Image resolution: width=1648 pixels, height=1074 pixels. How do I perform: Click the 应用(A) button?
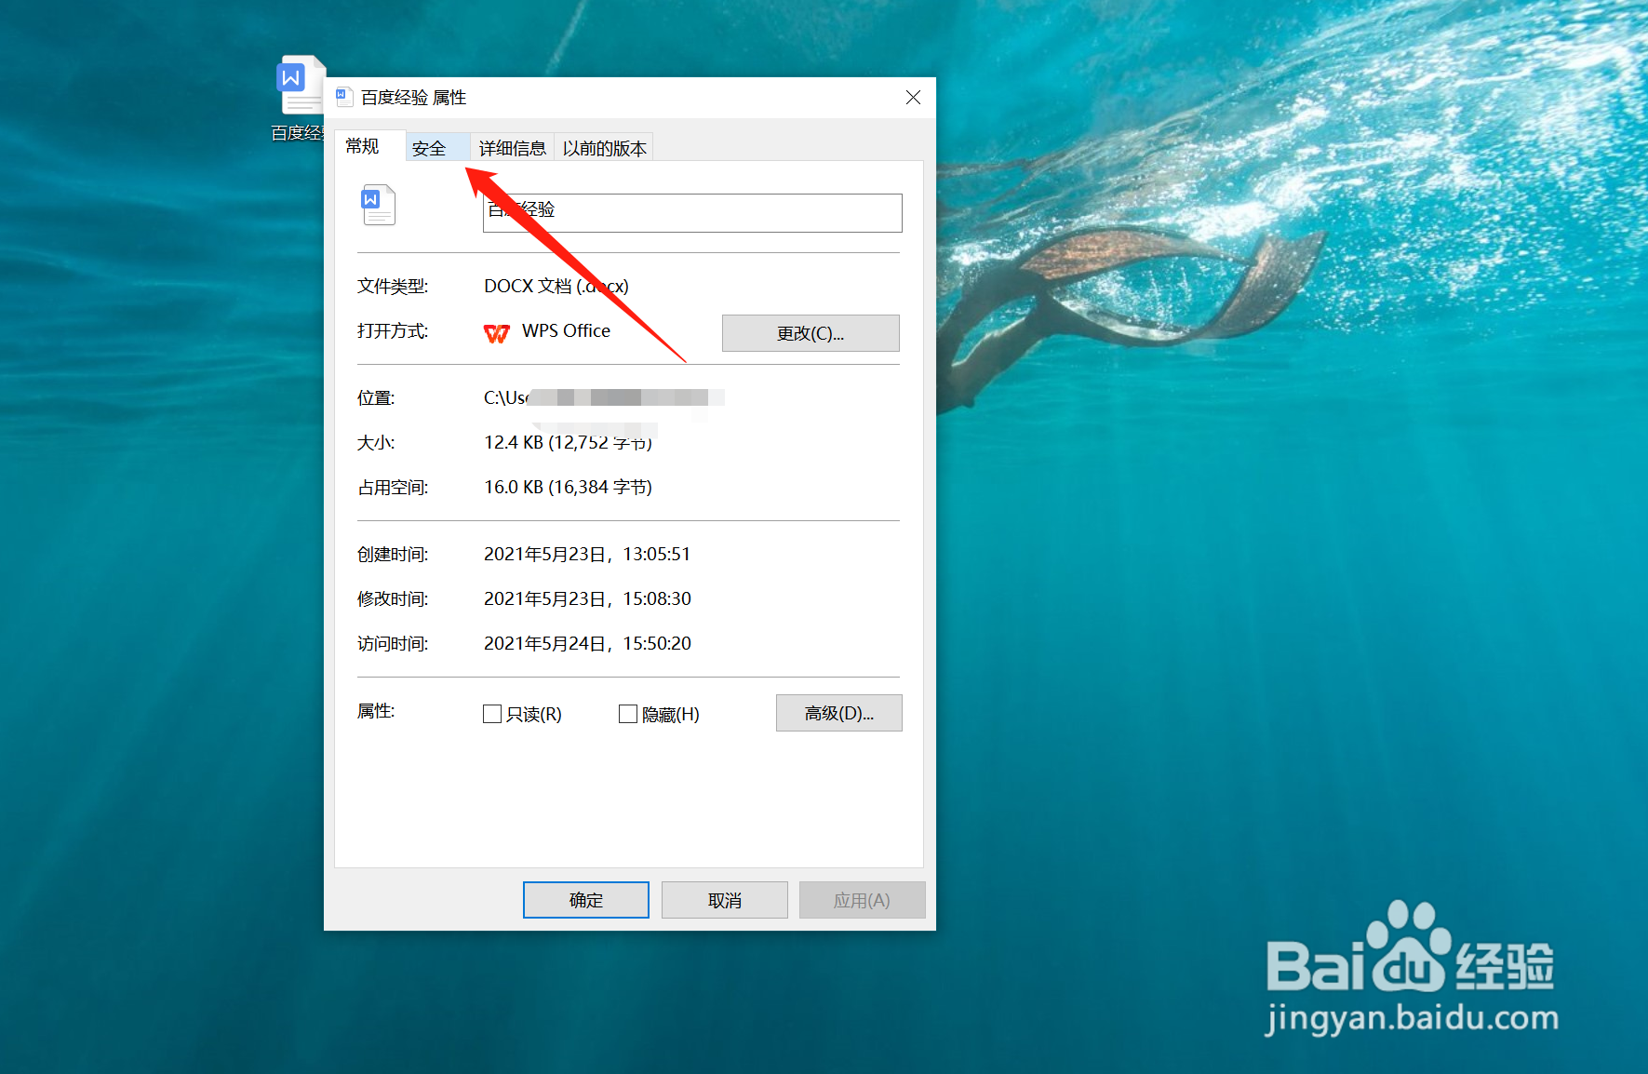(x=862, y=900)
